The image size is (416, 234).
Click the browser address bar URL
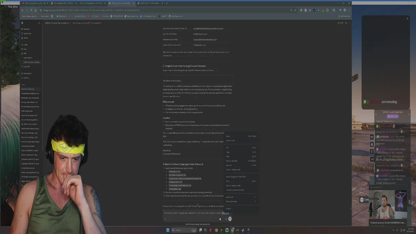[x=91, y=10]
